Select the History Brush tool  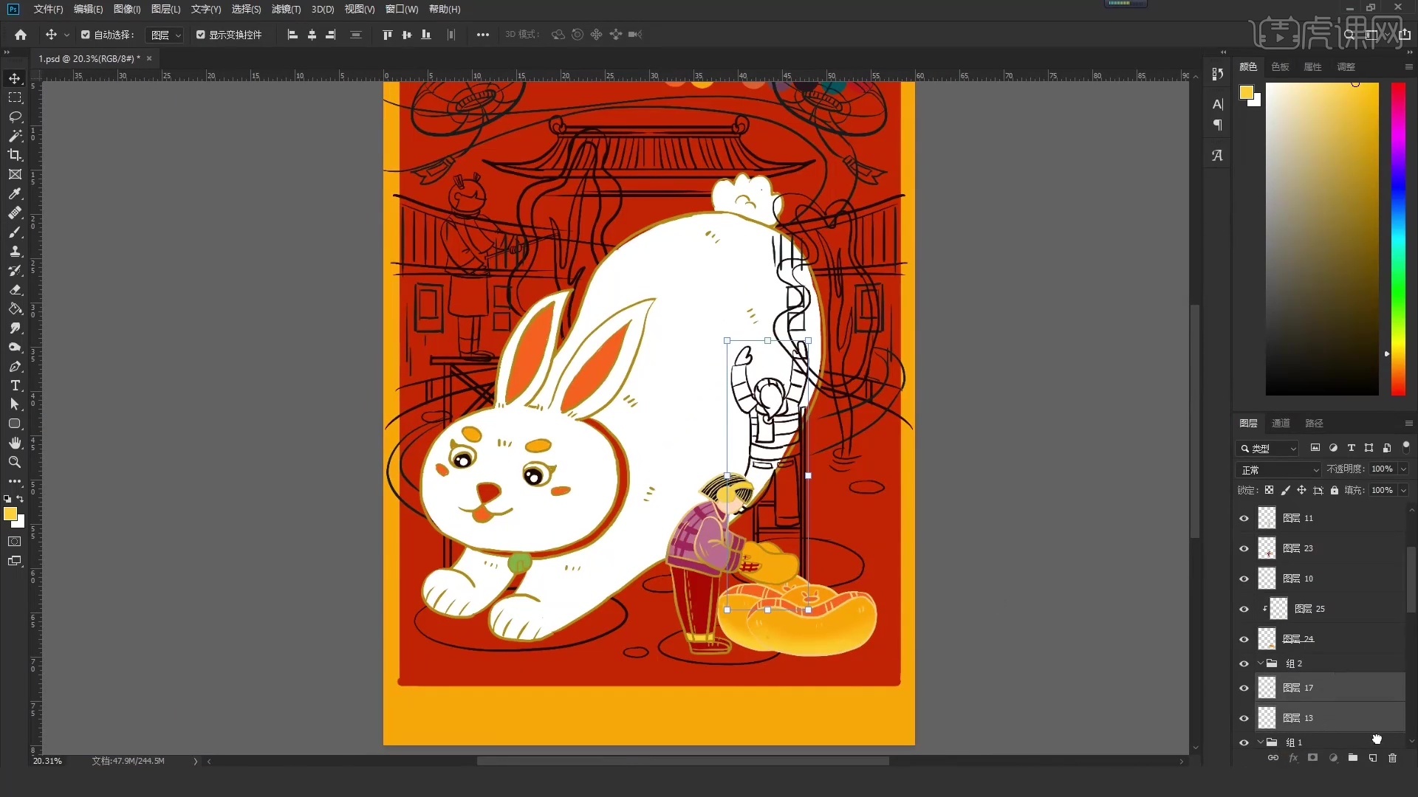click(x=15, y=270)
